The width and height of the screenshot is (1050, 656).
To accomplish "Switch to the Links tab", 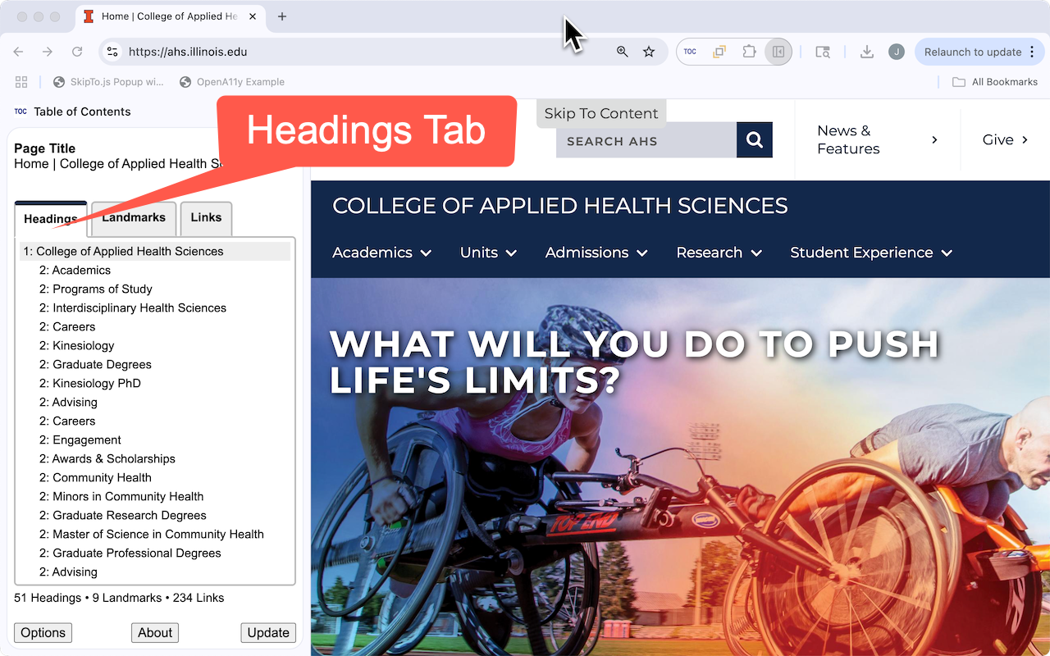I will coord(206,218).
